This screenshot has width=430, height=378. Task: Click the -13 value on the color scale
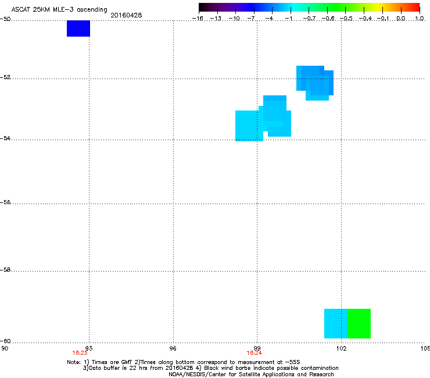click(x=216, y=19)
